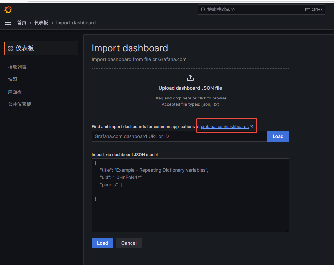
Task: Open 仪表板 in the breadcrumb
Action: click(x=41, y=23)
